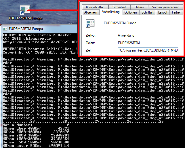Viewport: 185px width, 148px height.
Task: Click the 'Höhen 500-1000m' count 70238588
Action: pyautogui.click(x=60, y=142)
